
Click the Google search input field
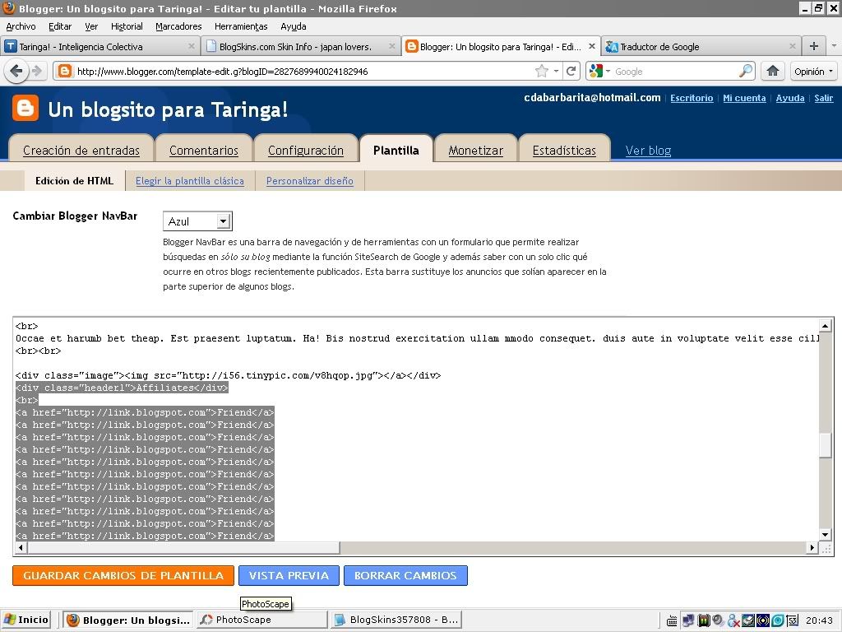point(675,71)
